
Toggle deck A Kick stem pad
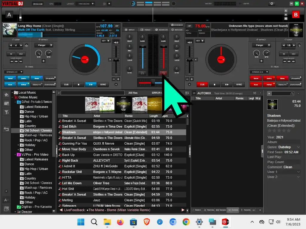pos(10,84)
